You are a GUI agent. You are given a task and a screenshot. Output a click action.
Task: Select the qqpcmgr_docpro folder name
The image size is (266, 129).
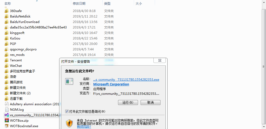click(23, 49)
